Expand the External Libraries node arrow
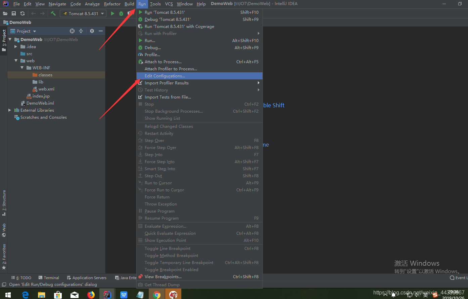The image size is (468, 299). (10, 110)
